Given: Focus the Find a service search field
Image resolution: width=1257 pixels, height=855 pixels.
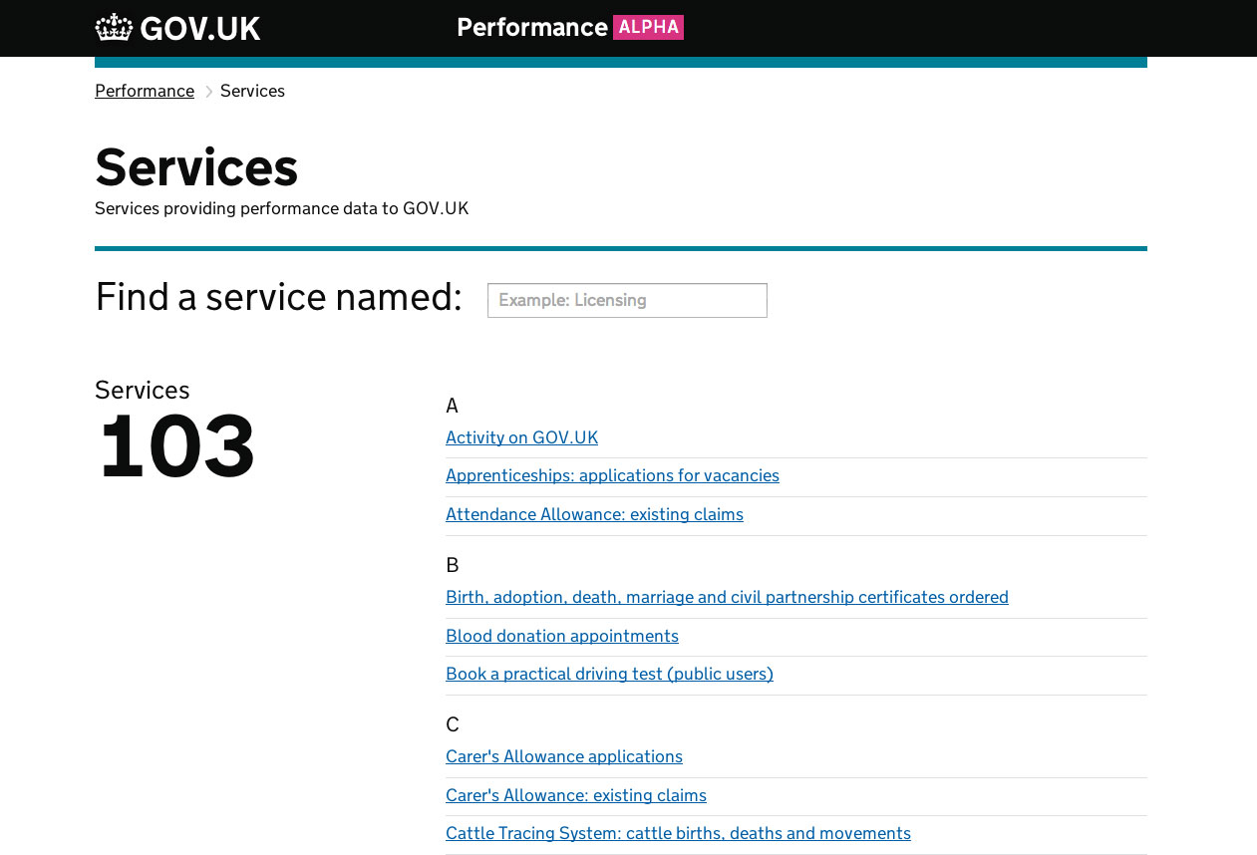Looking at the screenshot, I should click(627, 300).
